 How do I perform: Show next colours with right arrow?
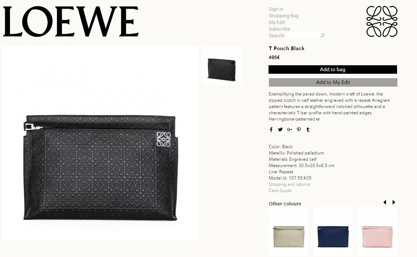[394, 202]
